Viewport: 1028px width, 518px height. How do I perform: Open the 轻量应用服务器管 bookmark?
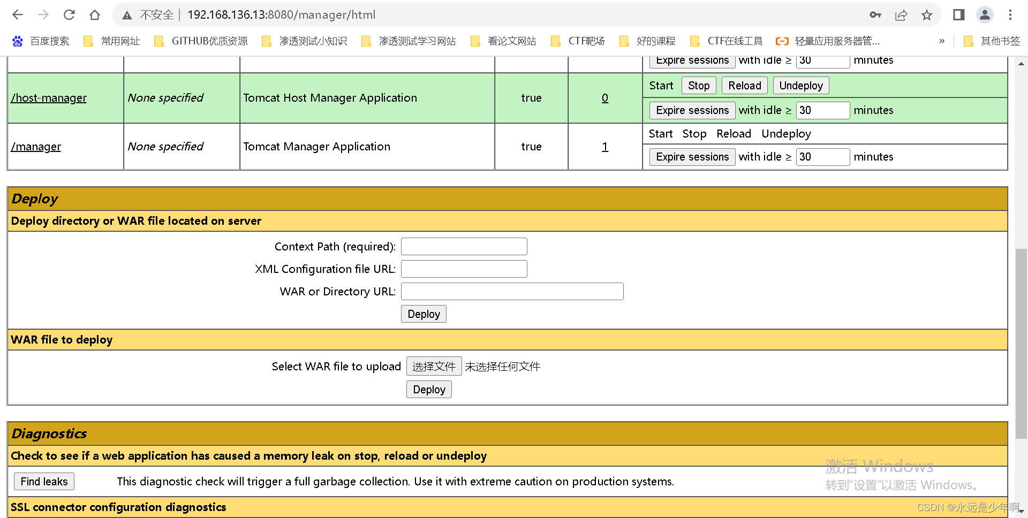(x=828, y=41)
